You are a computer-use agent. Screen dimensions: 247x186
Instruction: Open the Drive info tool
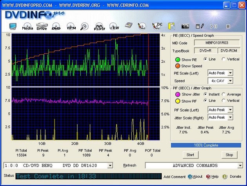point(42,26)
